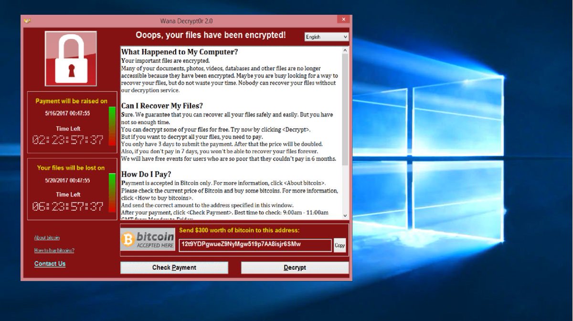Click the Decrypt button
Image resolution: width=573 pixels, height=321 pixels.
coord(295,268)
